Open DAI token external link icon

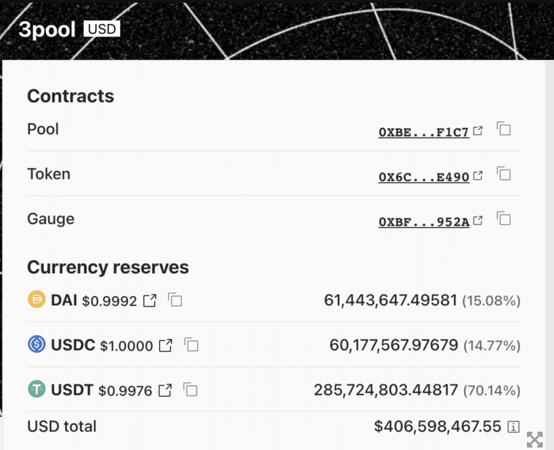tap(150, 301)
